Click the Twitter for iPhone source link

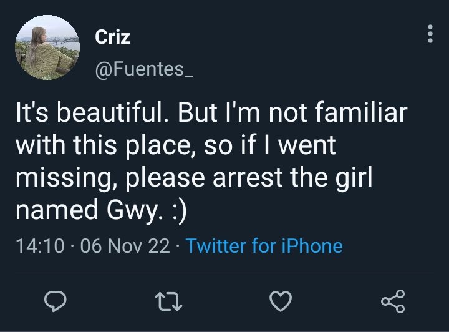(264, 245)
